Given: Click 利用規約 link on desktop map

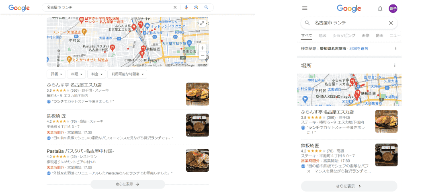Looking at the screenshot, I should click(203, 66).
